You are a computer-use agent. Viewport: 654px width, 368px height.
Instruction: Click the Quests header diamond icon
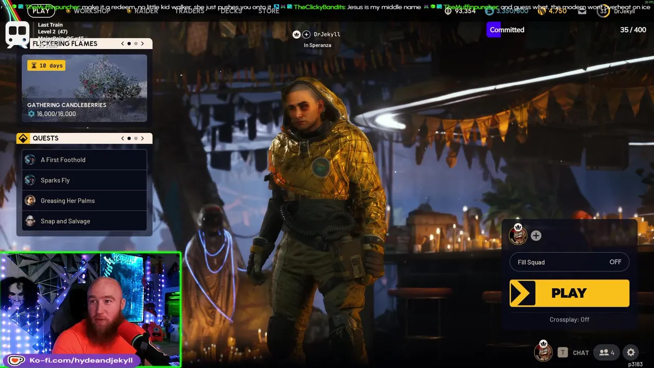tap(23, 139)
